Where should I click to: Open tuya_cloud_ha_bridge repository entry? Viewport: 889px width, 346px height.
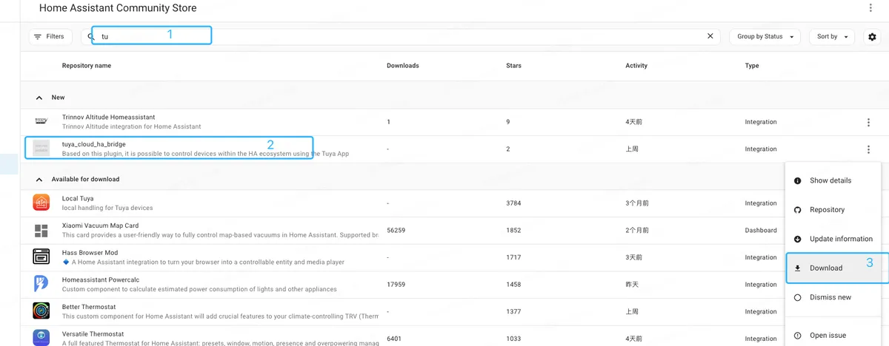coord(454,149)
